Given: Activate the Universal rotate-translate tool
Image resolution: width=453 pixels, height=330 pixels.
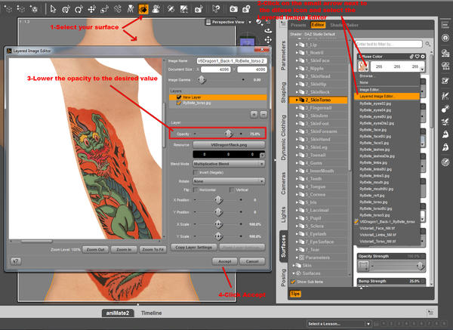Looking at the screenshot, I should coord(66,10).
